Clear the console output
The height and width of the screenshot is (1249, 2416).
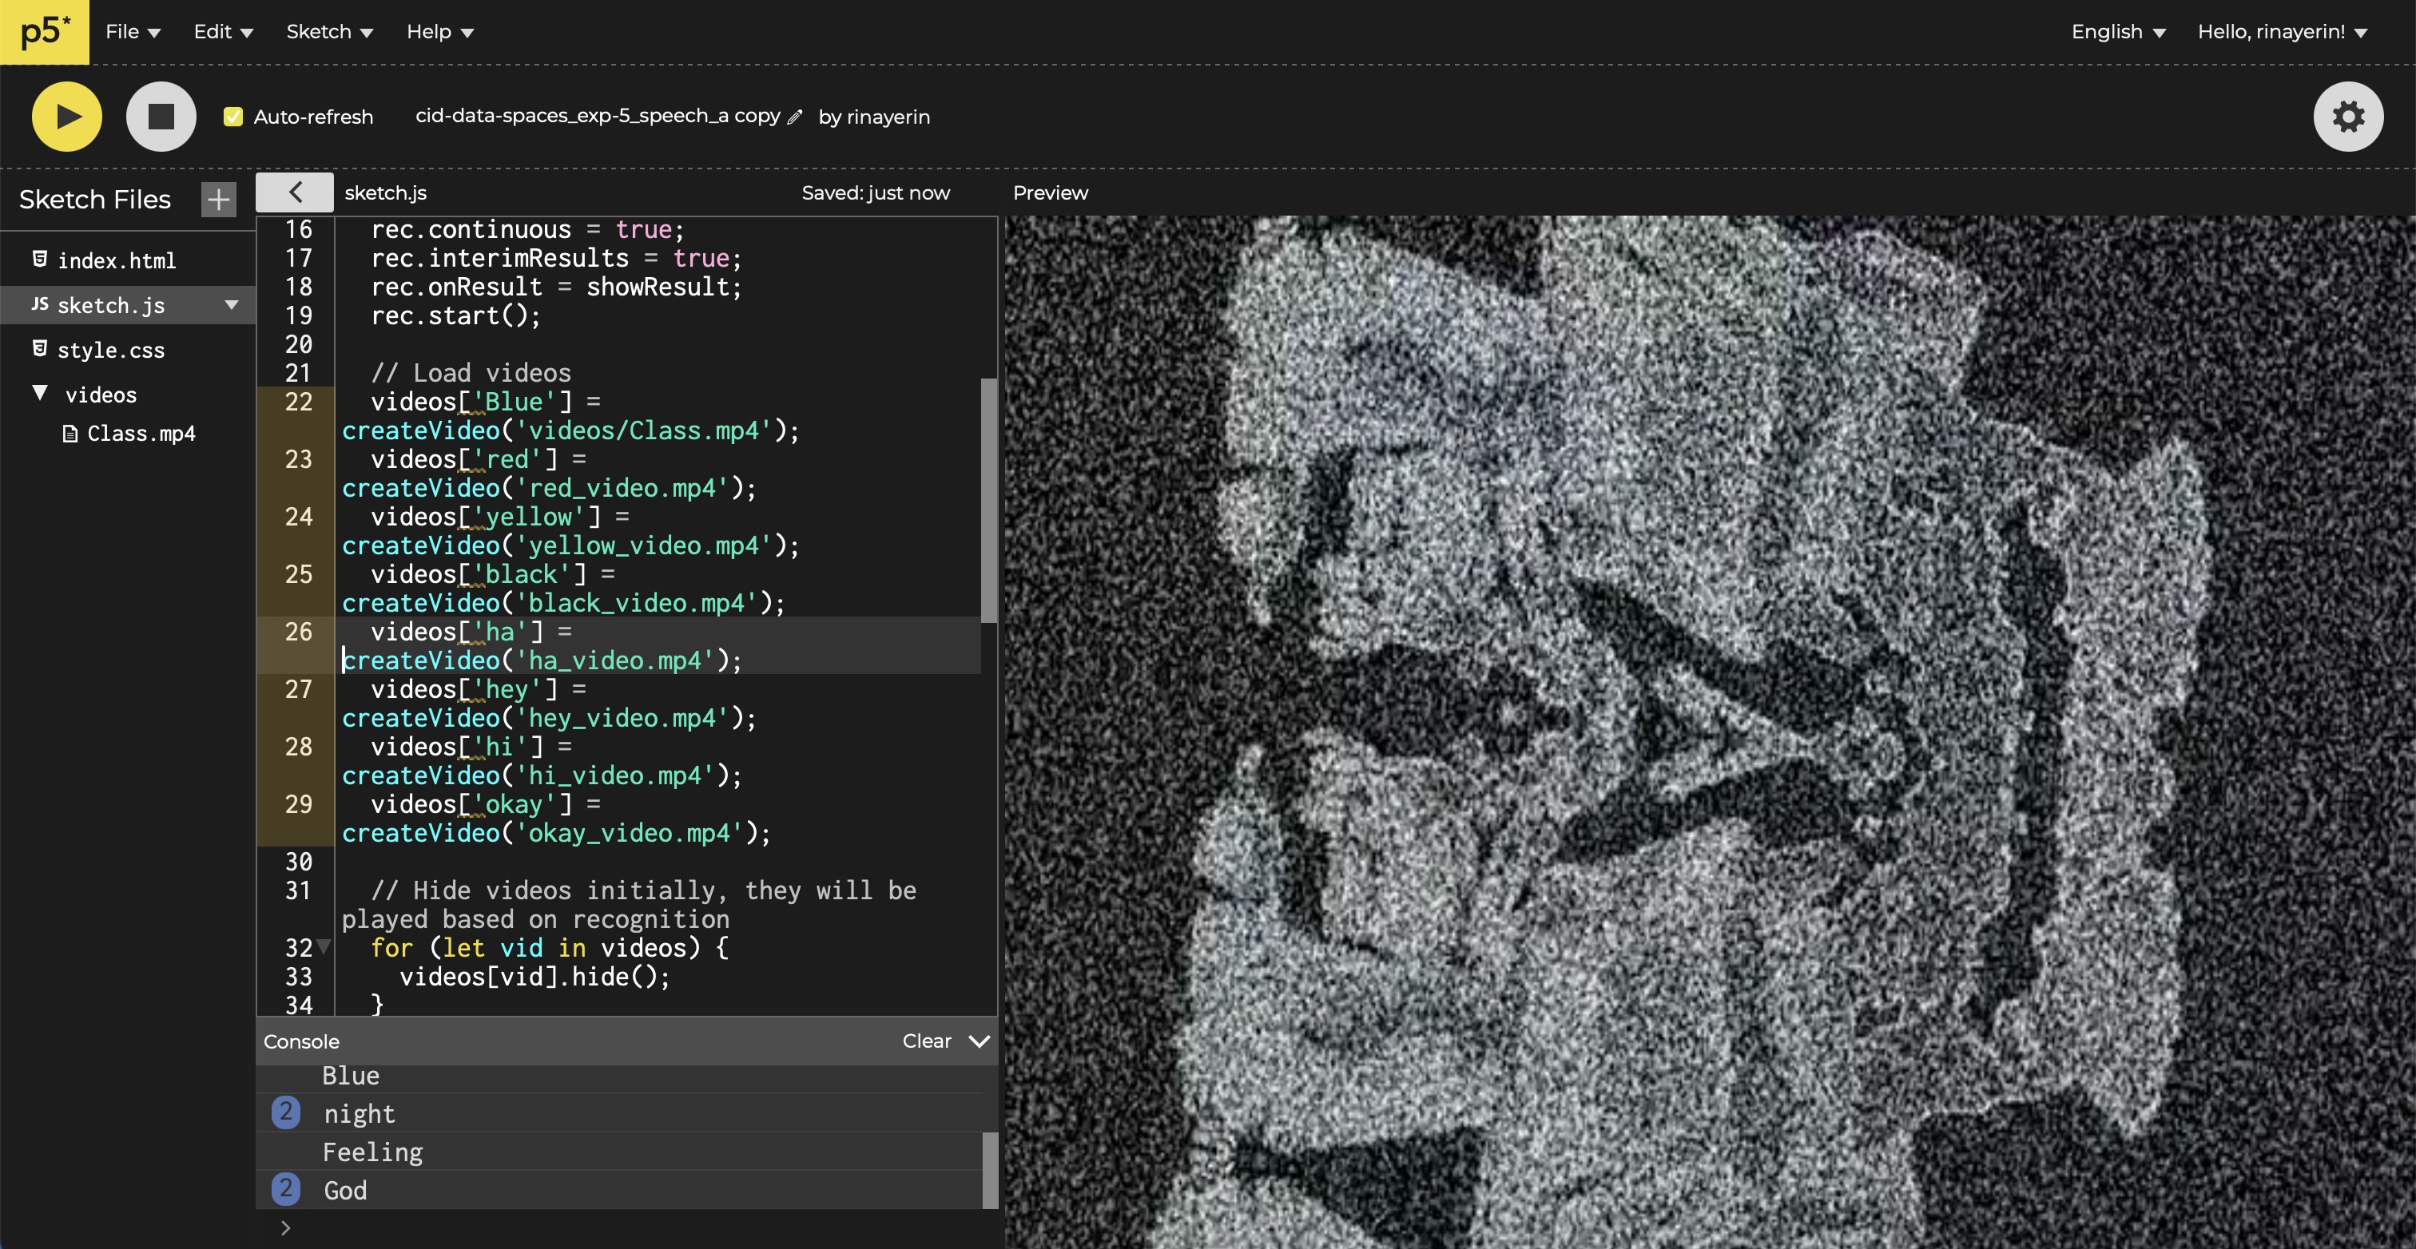pyautogui.click(x=926, y=1041)
